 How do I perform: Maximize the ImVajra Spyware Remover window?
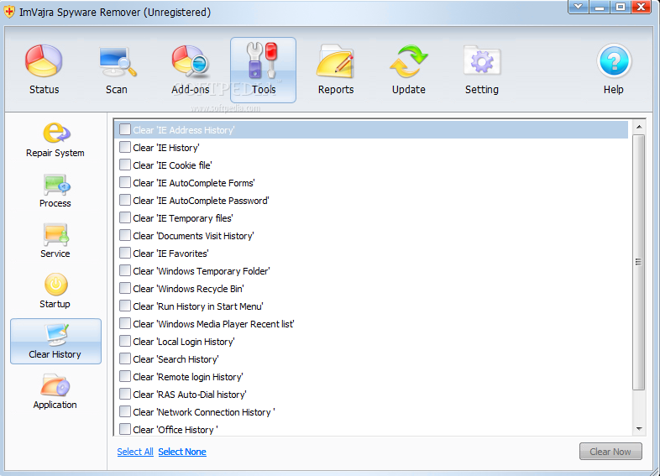click(621, 7)
